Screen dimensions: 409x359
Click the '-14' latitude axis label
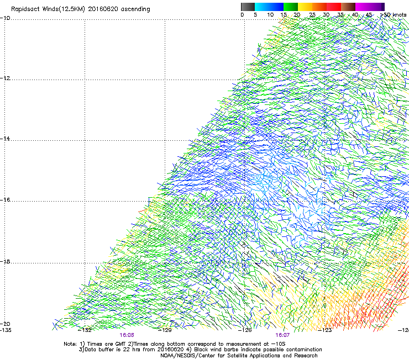tap(5, 139)
